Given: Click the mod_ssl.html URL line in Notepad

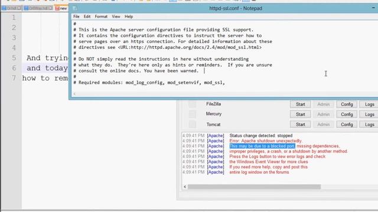Looking at the screenshot, I should click(x=168, y=47).
